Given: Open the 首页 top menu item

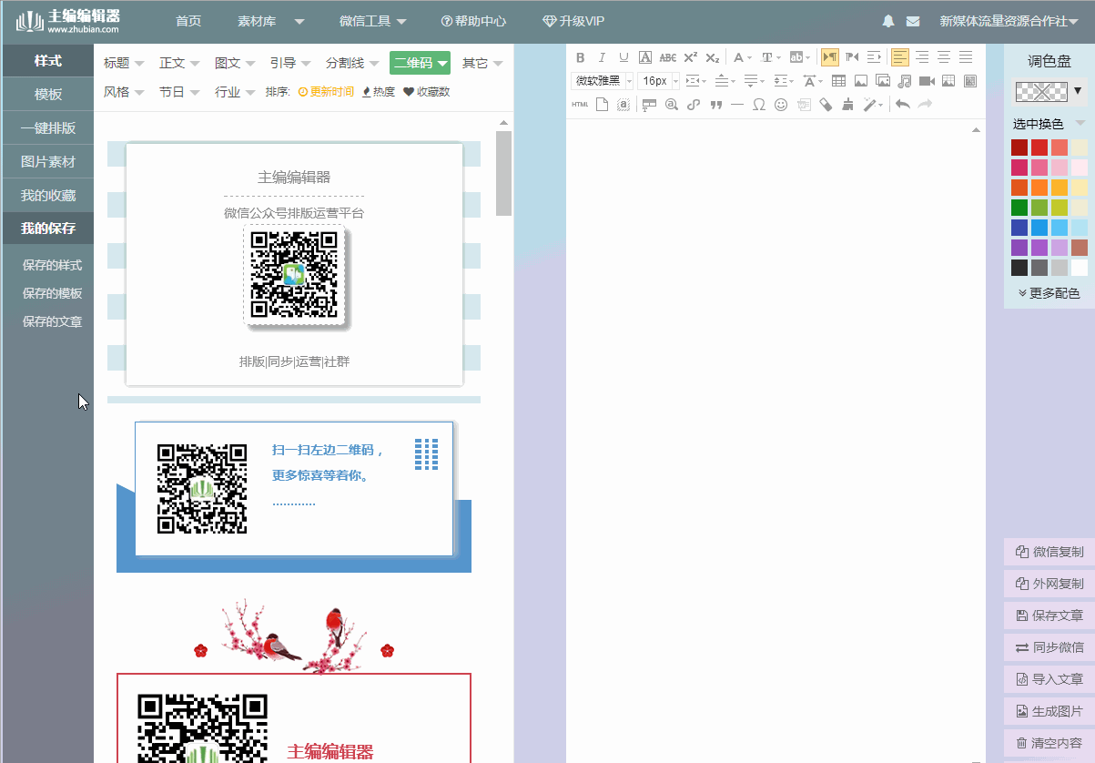Looking at the screenshot, I should click(x=188, y=21).
